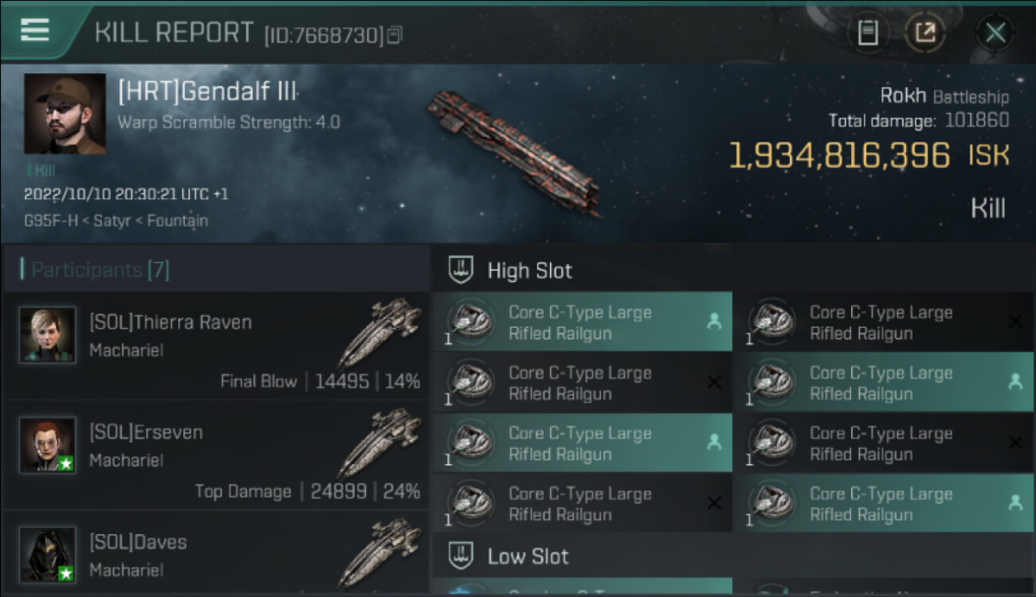Open the hamburger menu icon
Viewport: 1036px width, 597px height.
point(35,30)
